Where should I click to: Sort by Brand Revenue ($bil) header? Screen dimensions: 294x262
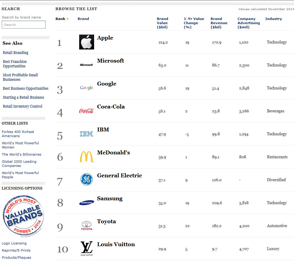(x=219, y=23)
